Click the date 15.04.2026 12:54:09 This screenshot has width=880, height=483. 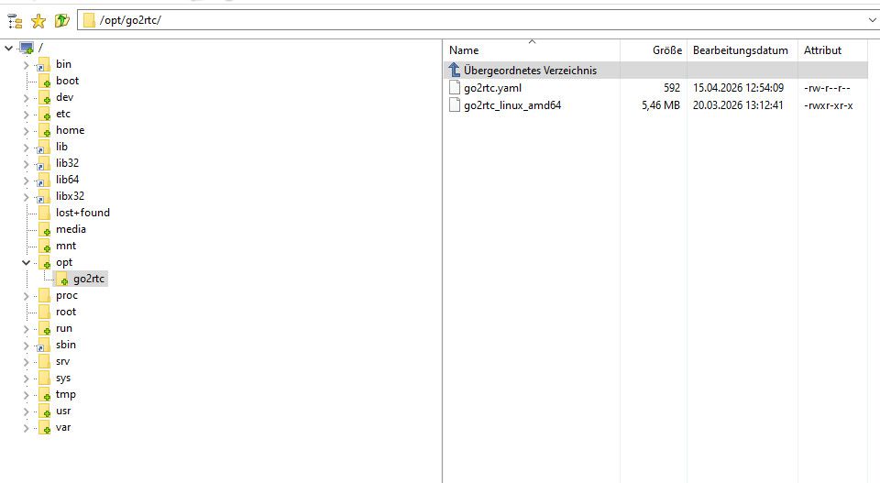coord(738,88)
